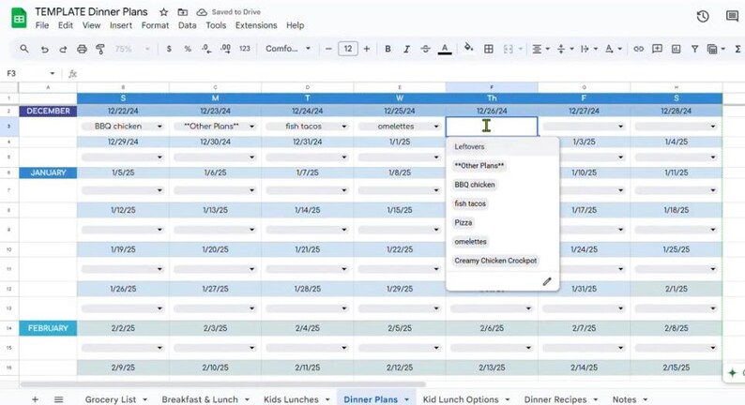Add a new sheet with plus button
The width and height of the screenshot is (745, 405).
[35, 399]
